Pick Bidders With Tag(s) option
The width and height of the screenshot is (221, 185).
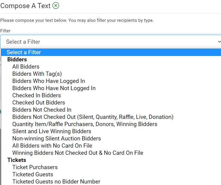click(37, 74)
